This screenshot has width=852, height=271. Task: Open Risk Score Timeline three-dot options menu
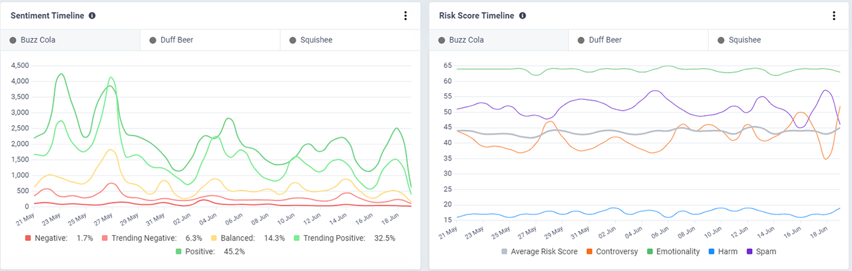[834, 16]
